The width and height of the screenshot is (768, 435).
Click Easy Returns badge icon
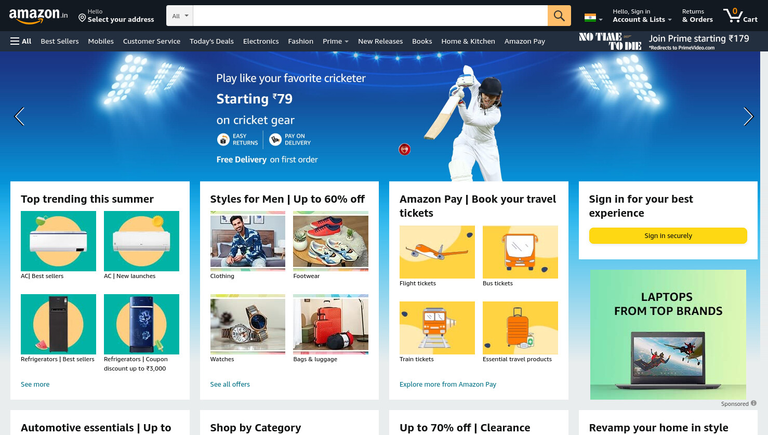point(223,139)
